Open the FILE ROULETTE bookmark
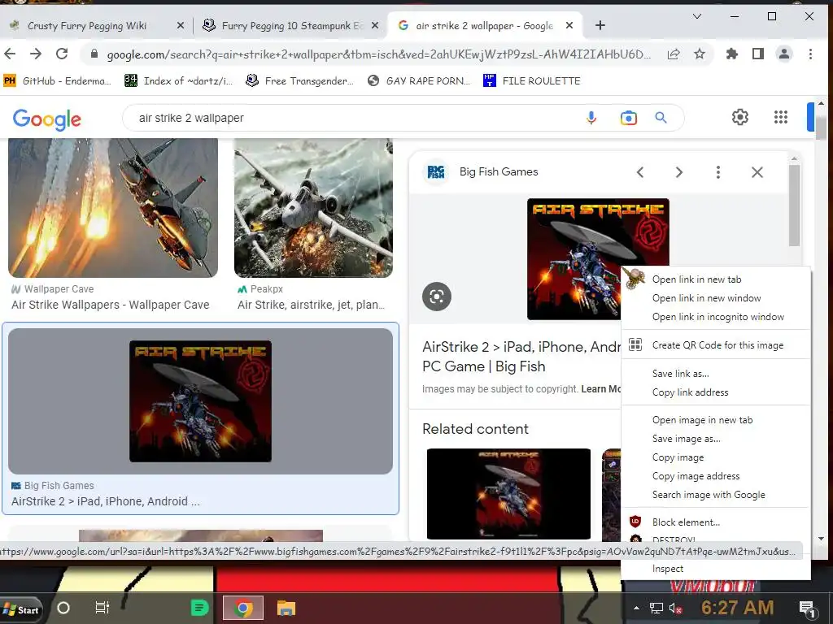This screenshot has width=833, height=624. (x=532, y=80)
